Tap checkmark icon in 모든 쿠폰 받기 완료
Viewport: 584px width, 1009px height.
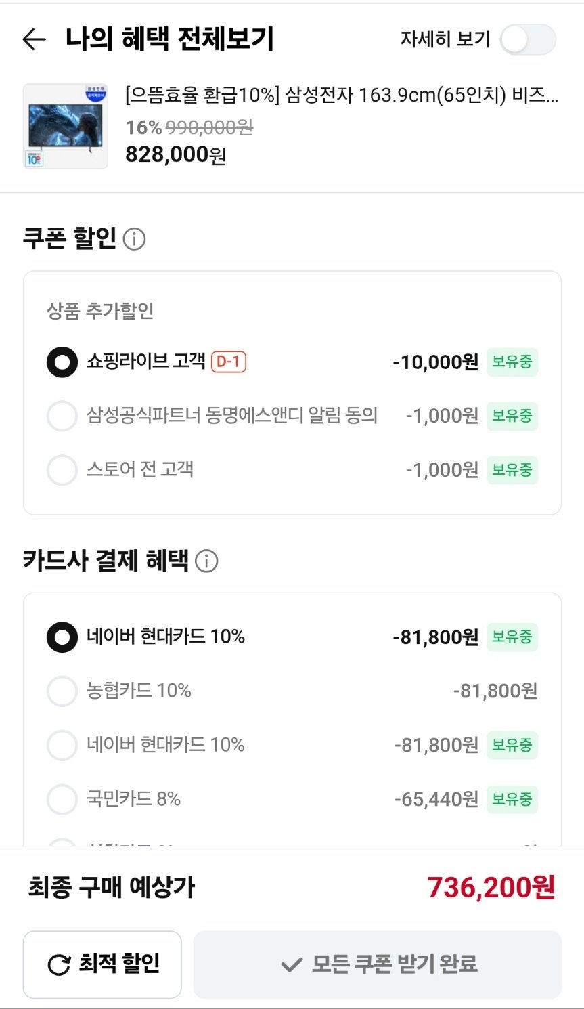point(292,964)
